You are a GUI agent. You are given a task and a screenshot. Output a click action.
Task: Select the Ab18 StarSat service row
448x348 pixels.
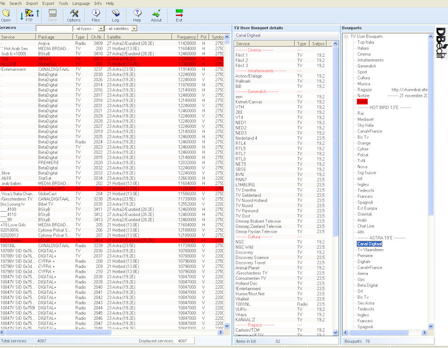[112, 178]
